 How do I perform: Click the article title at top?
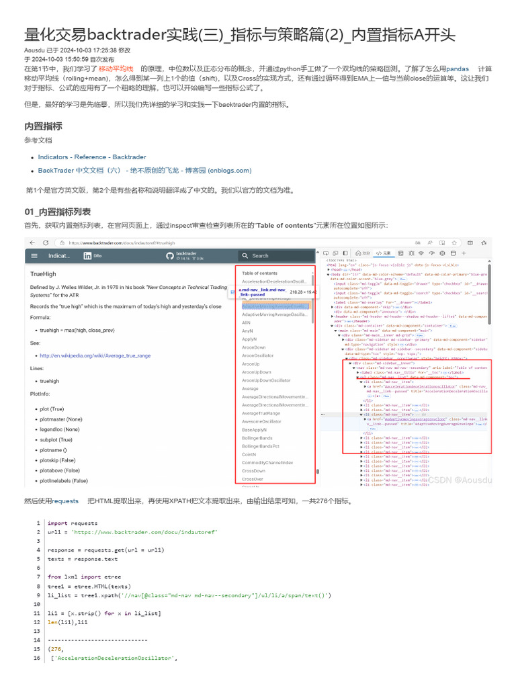(x=240, y=35)
